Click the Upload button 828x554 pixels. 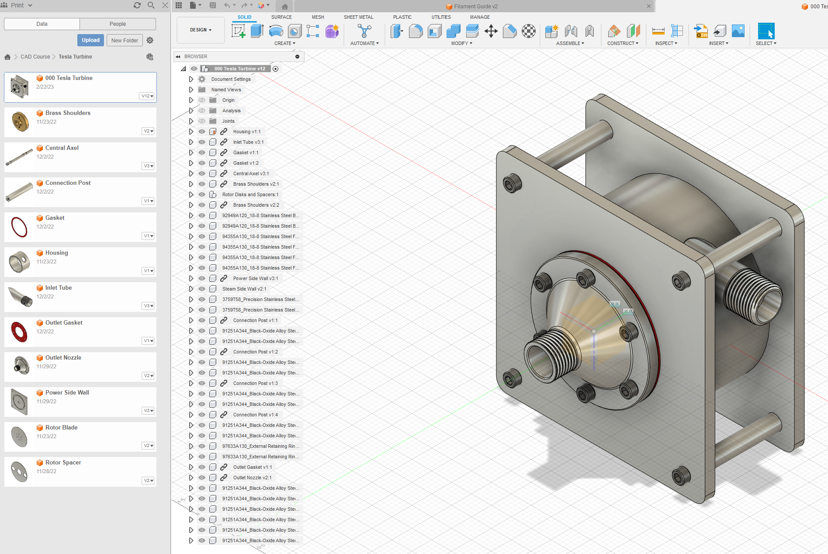click(x=90, y=40)
